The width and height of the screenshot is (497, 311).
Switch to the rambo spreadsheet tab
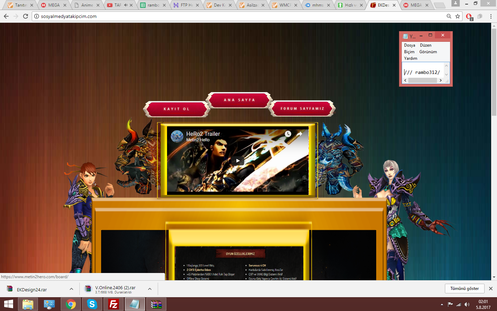click(x=153, y=5)
